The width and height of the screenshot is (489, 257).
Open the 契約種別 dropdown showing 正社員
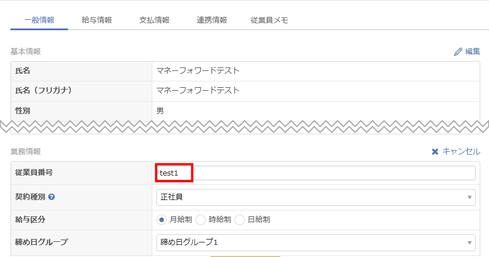coord(314,197)
